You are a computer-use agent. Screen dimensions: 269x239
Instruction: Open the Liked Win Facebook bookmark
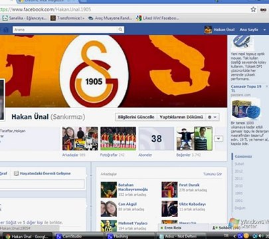[157, 18]
